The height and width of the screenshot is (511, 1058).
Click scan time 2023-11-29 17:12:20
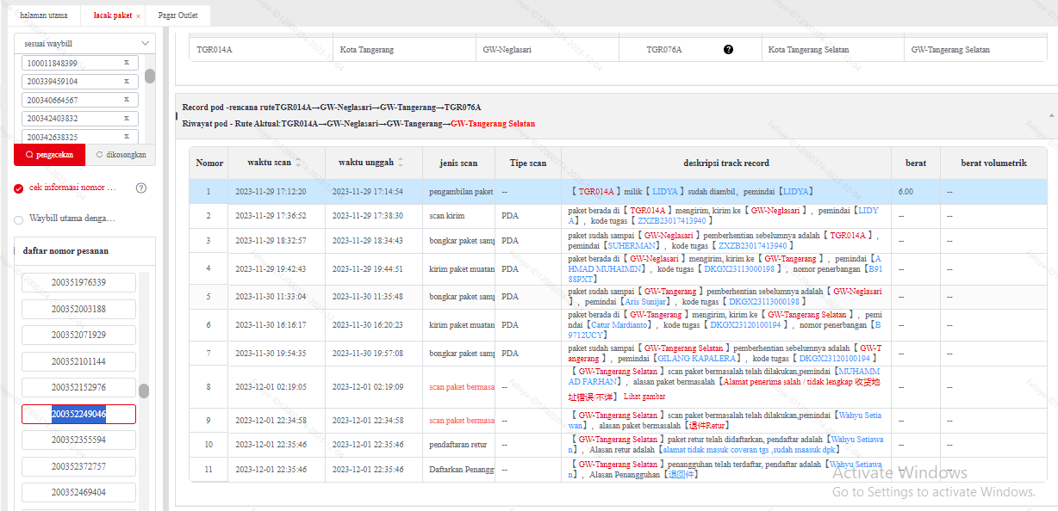pyautogui.click(x=271, y=192)
